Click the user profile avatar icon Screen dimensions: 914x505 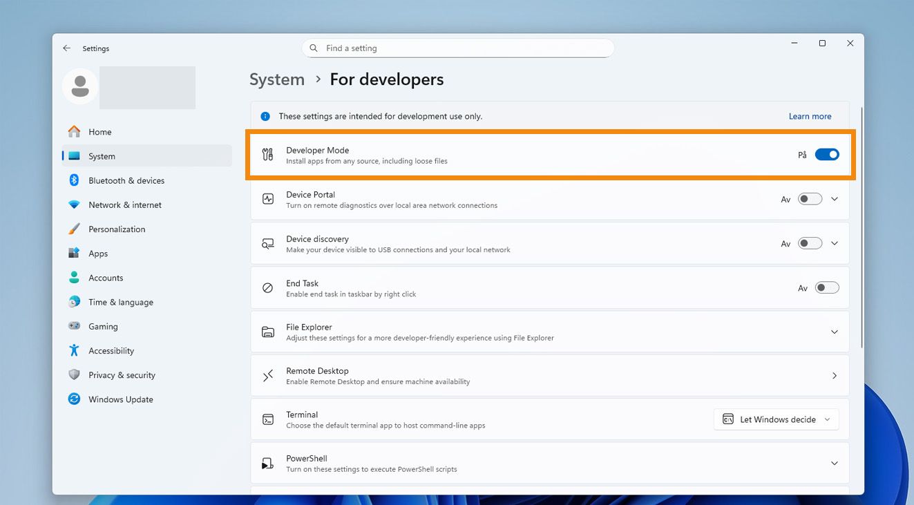coord(80,86)
